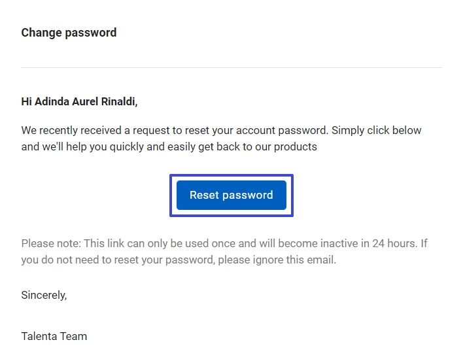
Task: Click the gray 'Please note:' text
Action: point(51,244)
